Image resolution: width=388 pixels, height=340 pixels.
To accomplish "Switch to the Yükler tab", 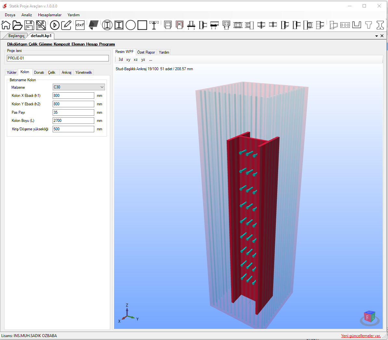I will point(12,72).
